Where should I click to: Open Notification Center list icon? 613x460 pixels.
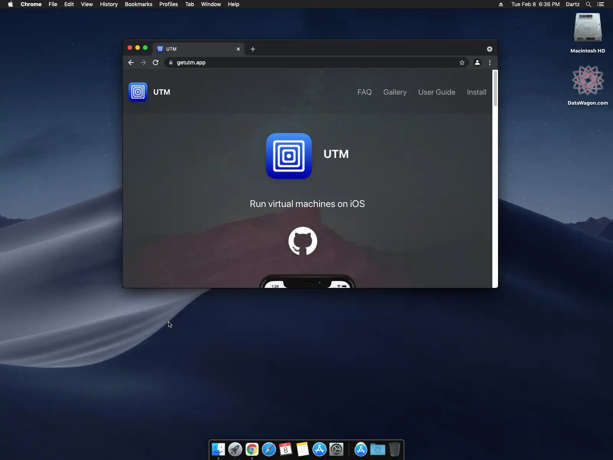click(601, 4)
